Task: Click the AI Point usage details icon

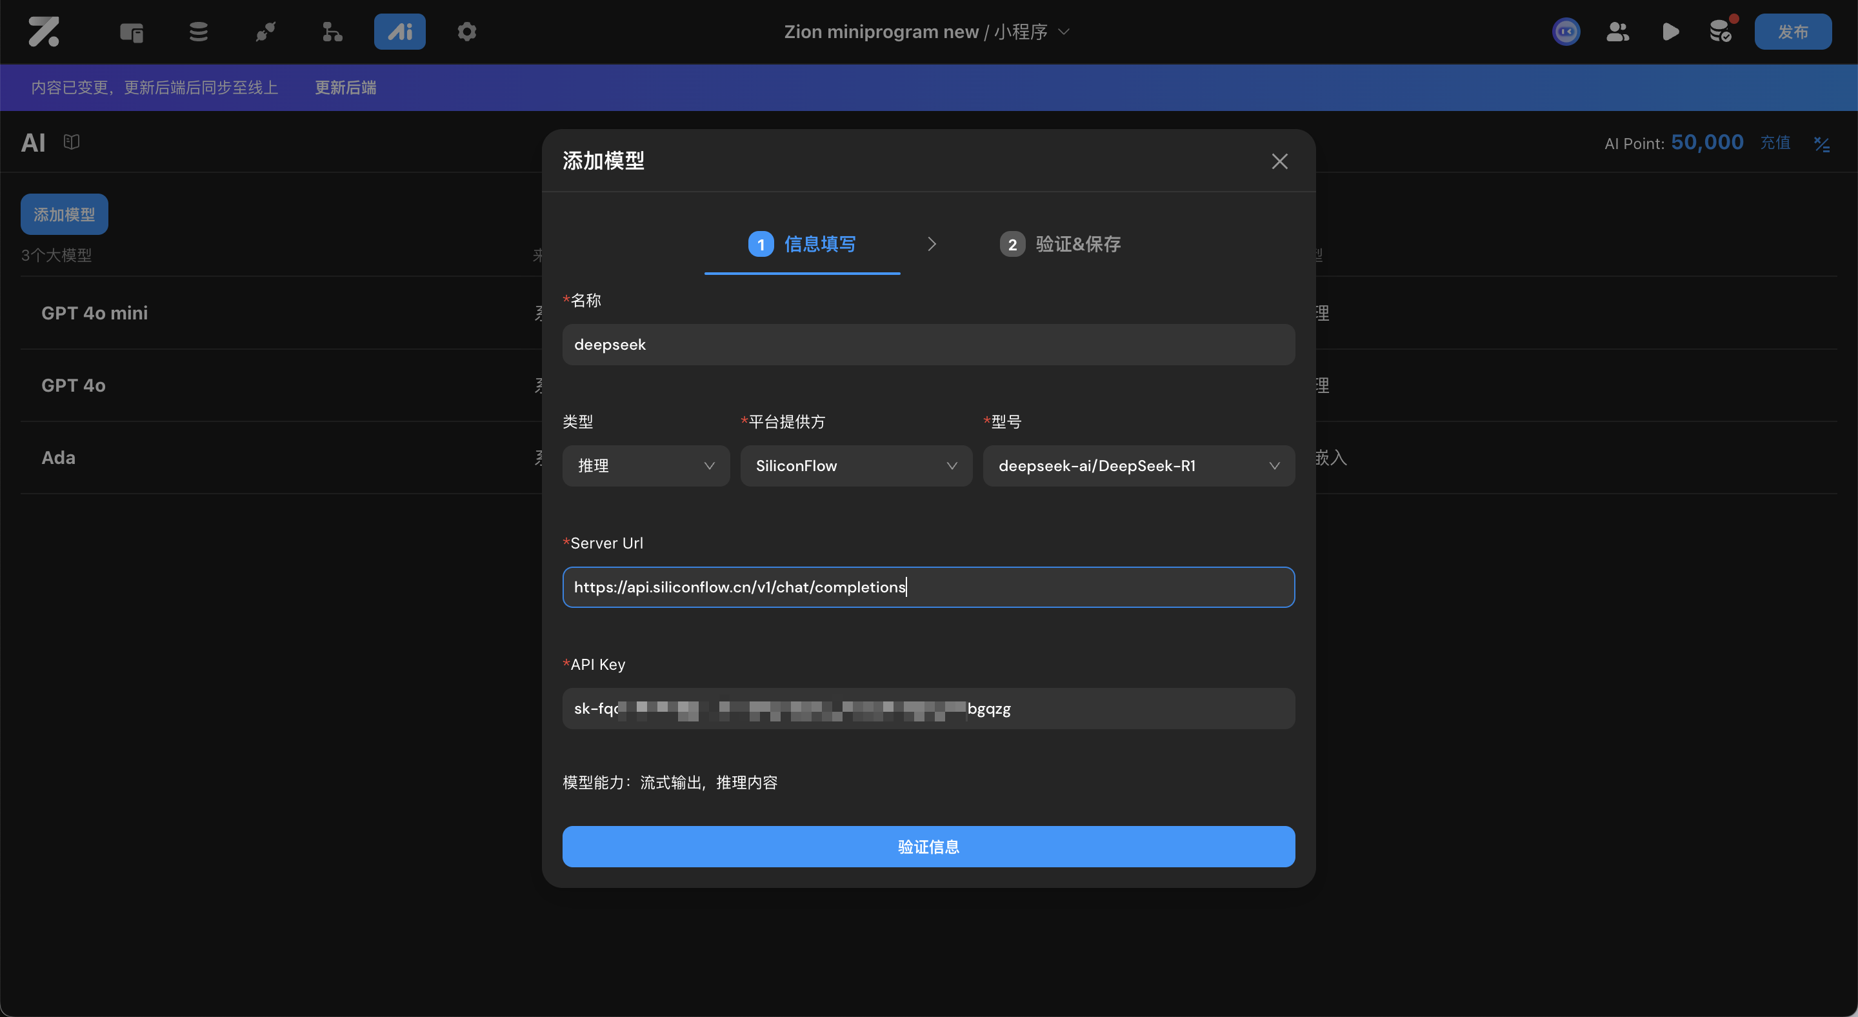Action: pos(1821,143)
